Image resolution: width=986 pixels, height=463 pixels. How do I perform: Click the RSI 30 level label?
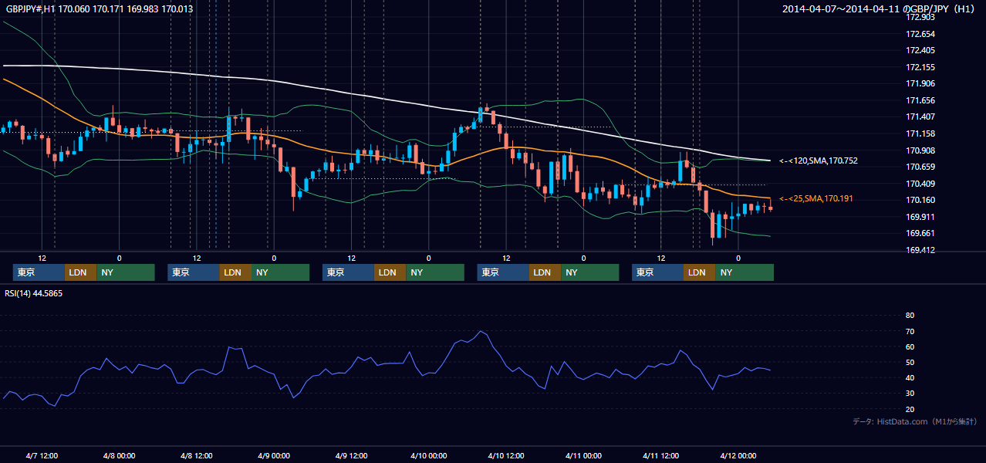click(910, 393)
